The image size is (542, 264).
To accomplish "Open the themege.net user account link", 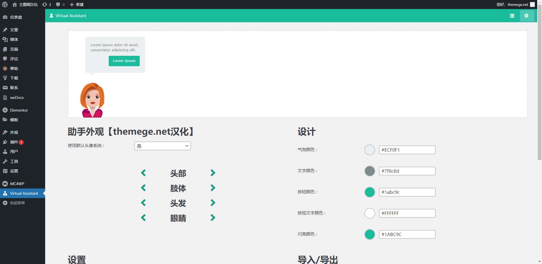I will click(516, 5).
